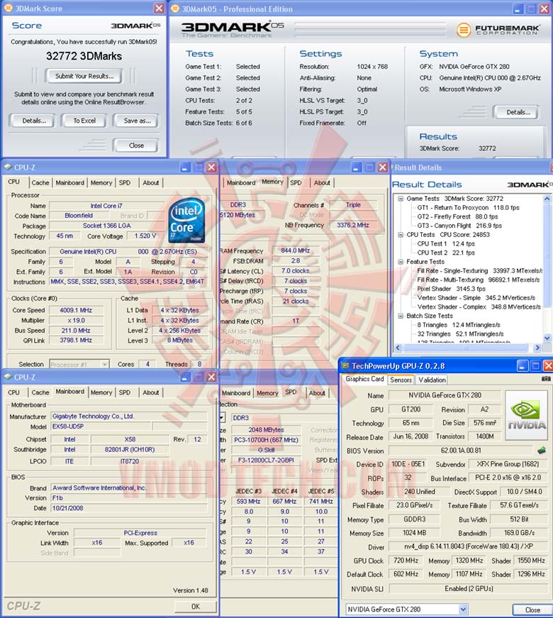Click the GPU-Z screenshot camera icon
This screenshot has height=618, width=553.
[x=546, y=379]
